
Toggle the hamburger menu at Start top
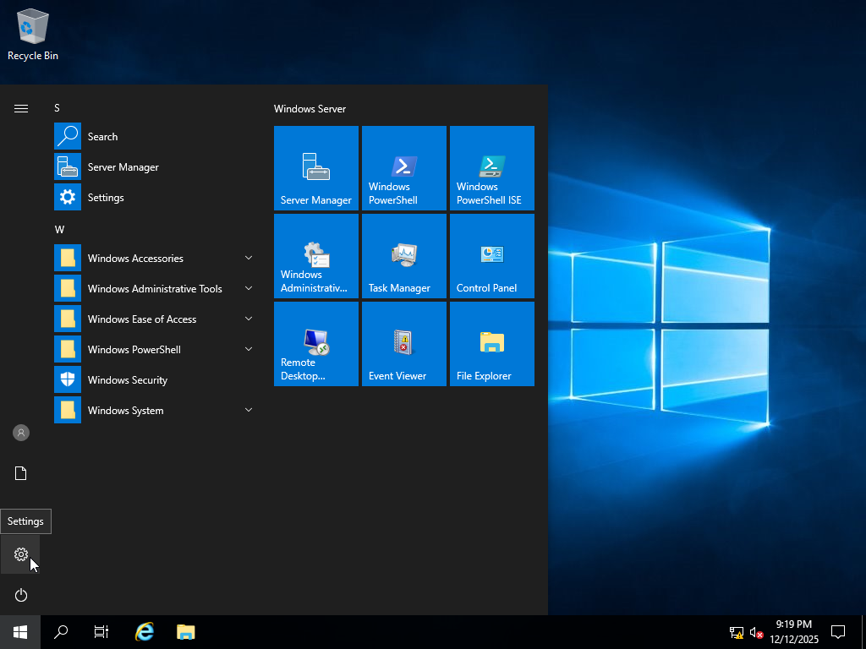click(21, 108)
